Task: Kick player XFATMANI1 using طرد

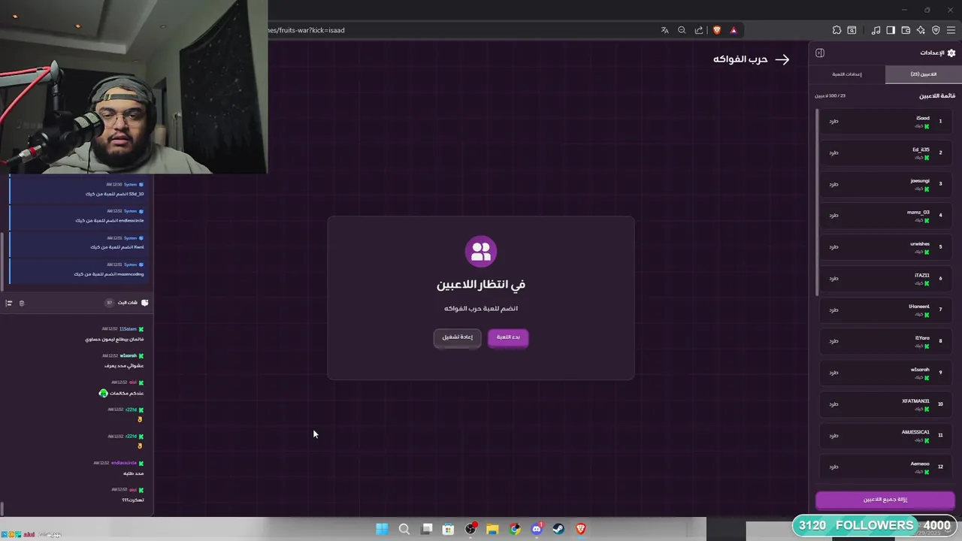Action: click(x=833, y=404)
